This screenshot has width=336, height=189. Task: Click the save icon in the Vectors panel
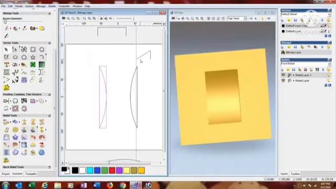(x=295, y=20)
